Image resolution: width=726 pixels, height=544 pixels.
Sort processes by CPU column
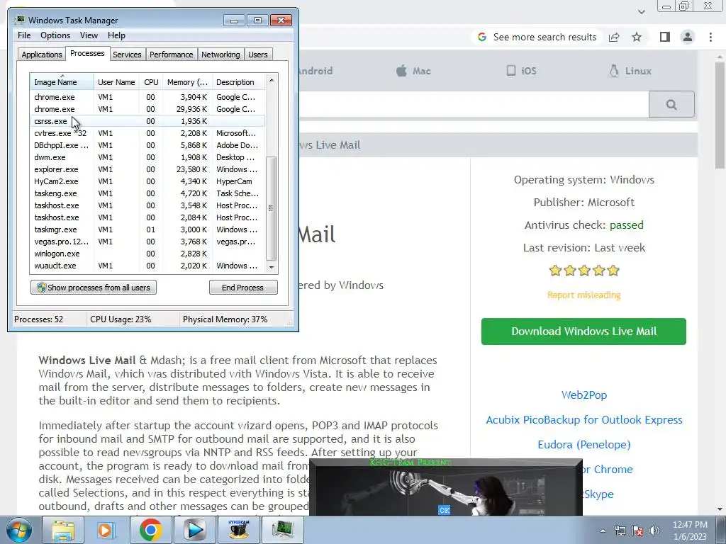(151, 82)
